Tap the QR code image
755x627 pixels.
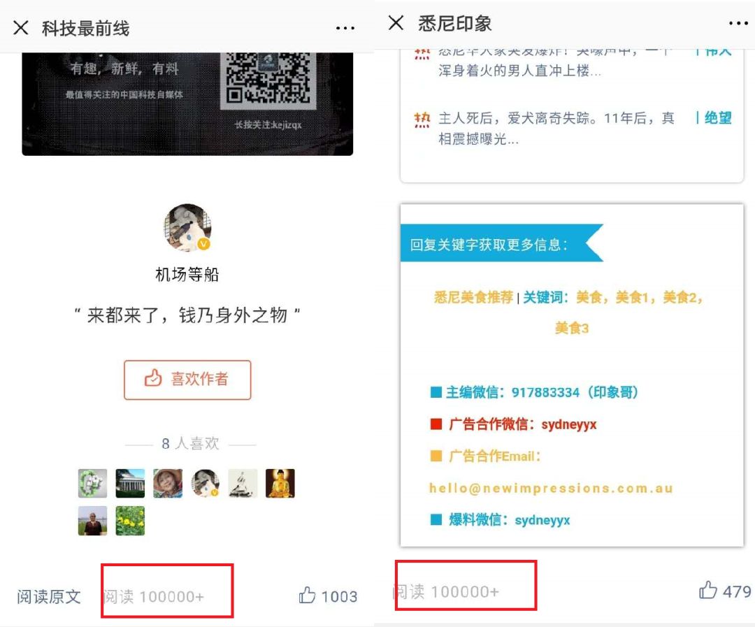[268, 80]
